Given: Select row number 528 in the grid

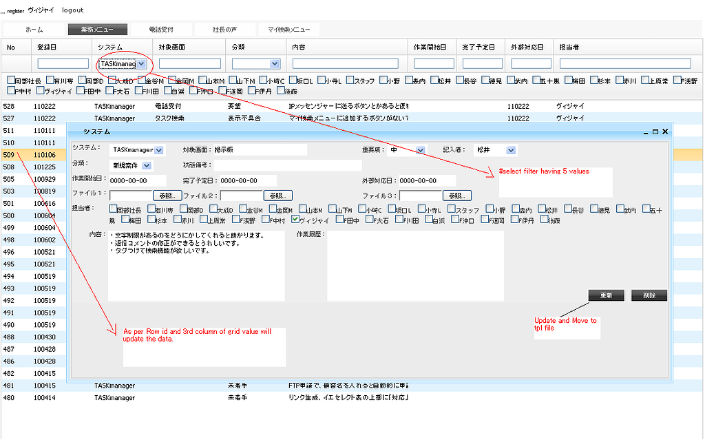Looking at the screenshot, I should coord(9,107).
